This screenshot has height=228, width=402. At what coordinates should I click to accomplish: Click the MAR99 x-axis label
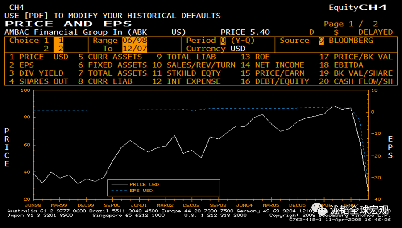click(59, 205)
